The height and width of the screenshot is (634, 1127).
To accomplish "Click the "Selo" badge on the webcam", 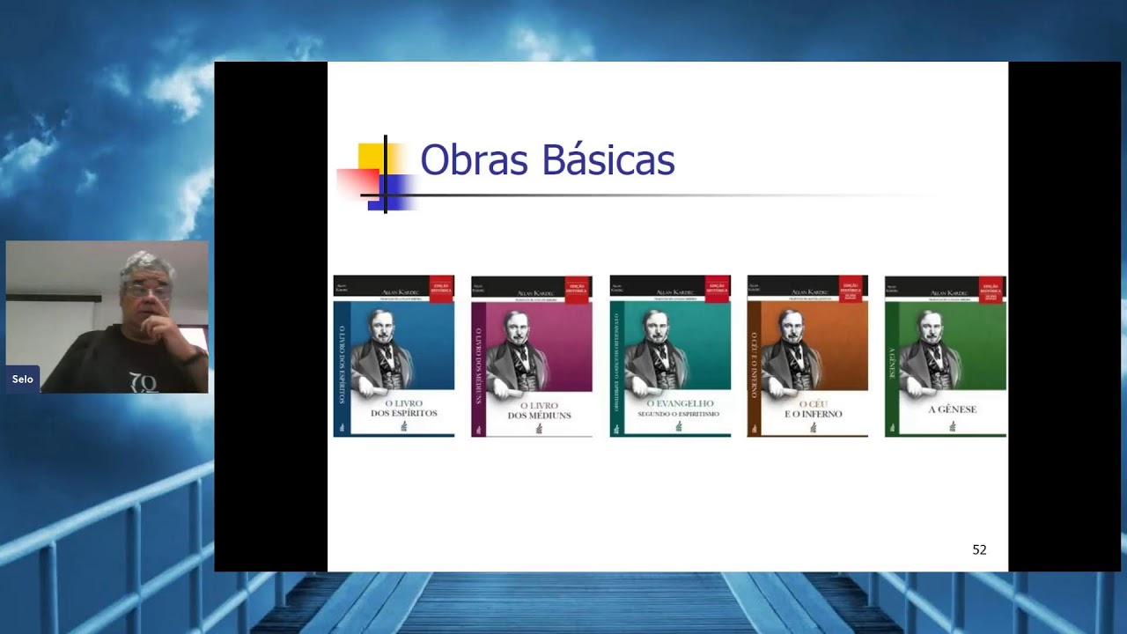I will tap(23, 380).
